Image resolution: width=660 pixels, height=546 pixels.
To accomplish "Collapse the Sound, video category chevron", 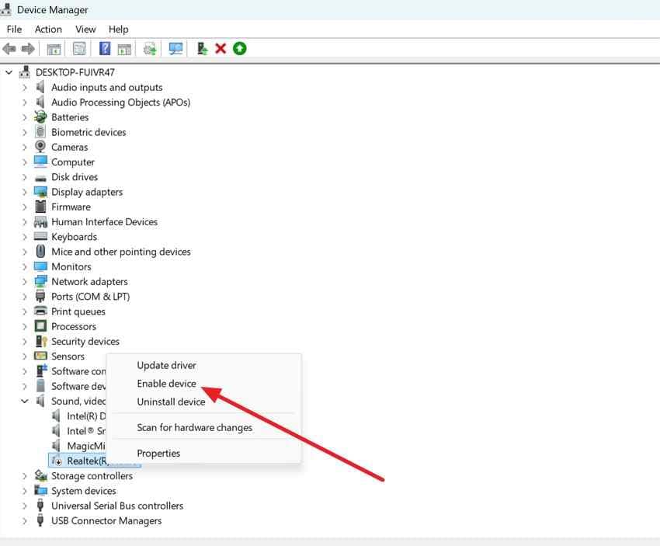I will point(24,402).
